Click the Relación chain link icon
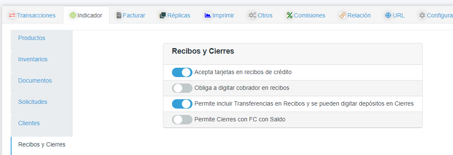The width and height of the screenshot is (453, 155). click(x=343, y=15)
